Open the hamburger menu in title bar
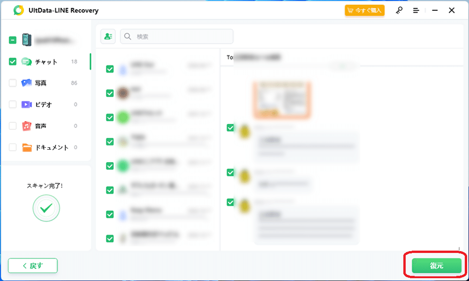The height and width of the screenshot is (281, 469). [x=416, y=10]
